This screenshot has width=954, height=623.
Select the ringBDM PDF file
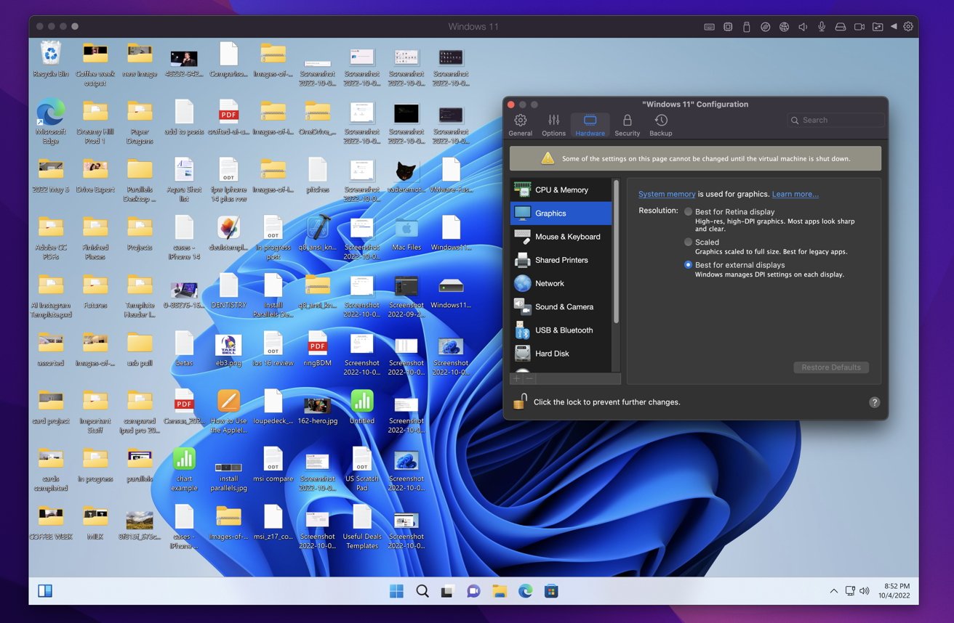coord(318,349)
